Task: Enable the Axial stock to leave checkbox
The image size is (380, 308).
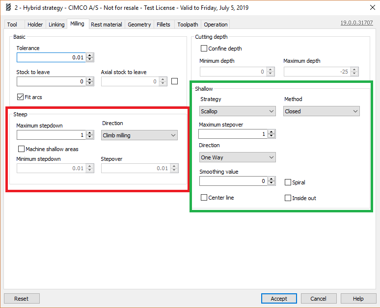Action: coord(174,81)
